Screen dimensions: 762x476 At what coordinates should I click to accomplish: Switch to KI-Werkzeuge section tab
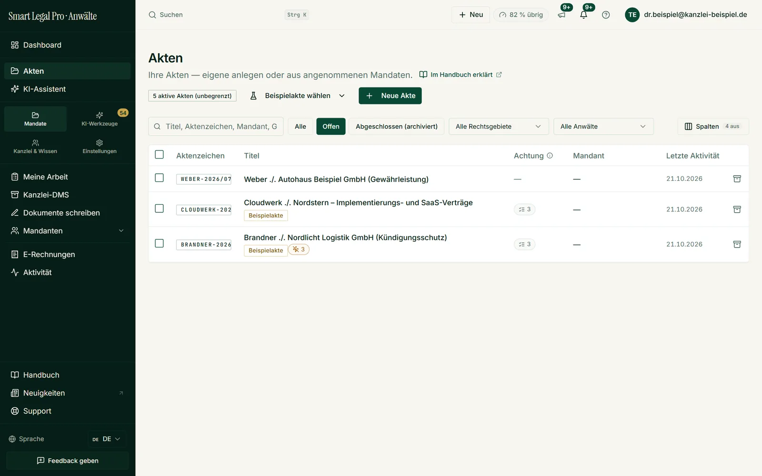pyautogui.click(x=100, y=119)
